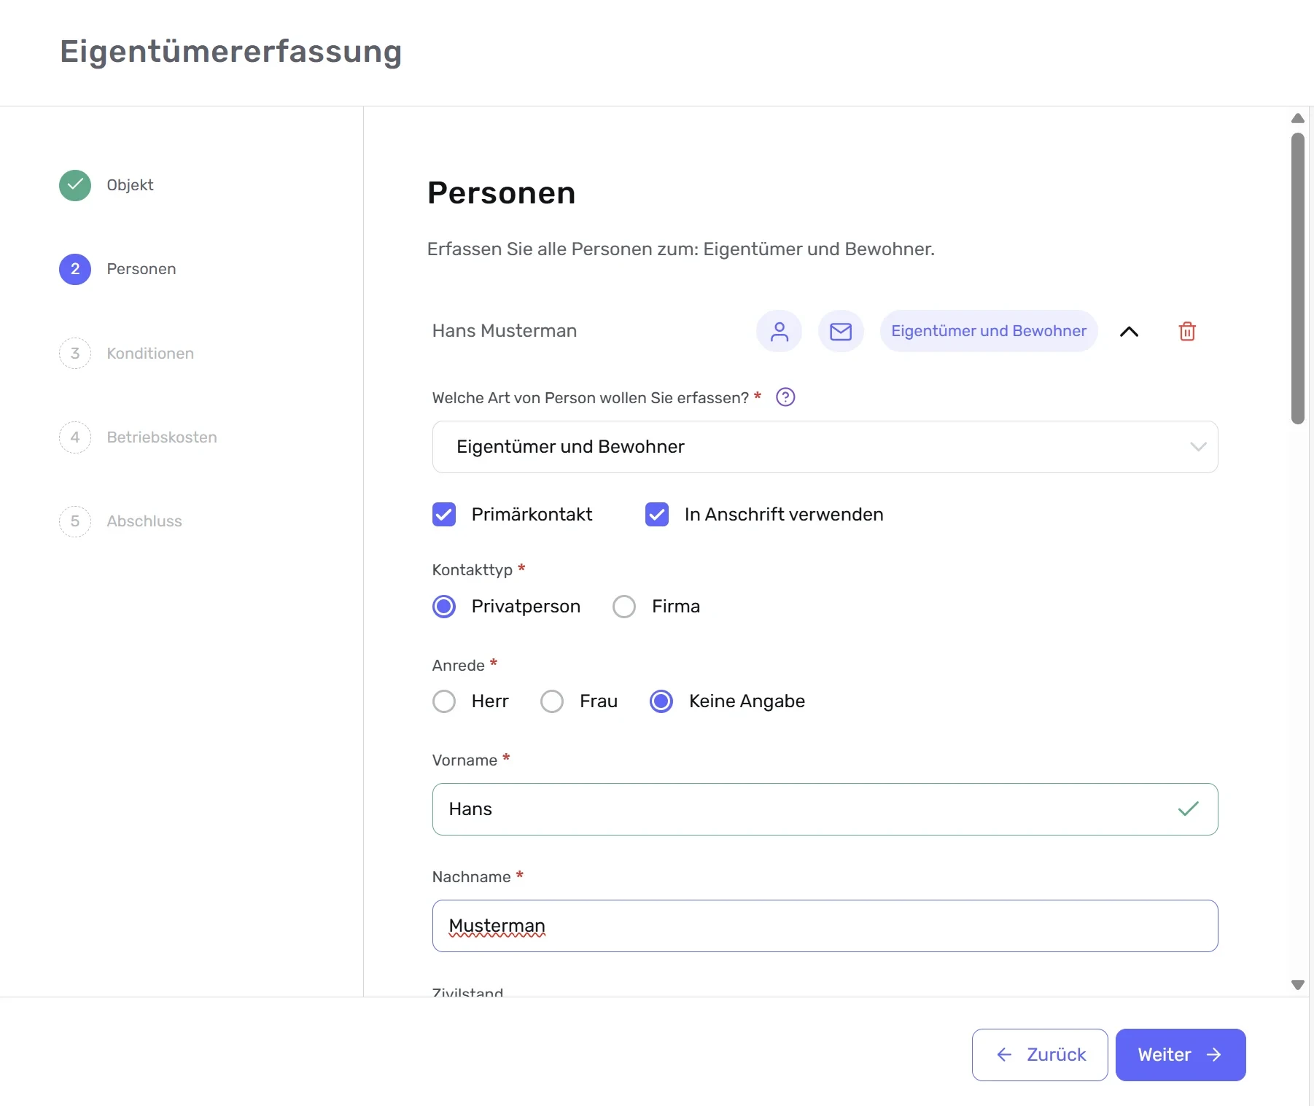Click the Eigentümererfassung page title
This screenshot has height=1106, width=1314.
click(x=231, y=52)
